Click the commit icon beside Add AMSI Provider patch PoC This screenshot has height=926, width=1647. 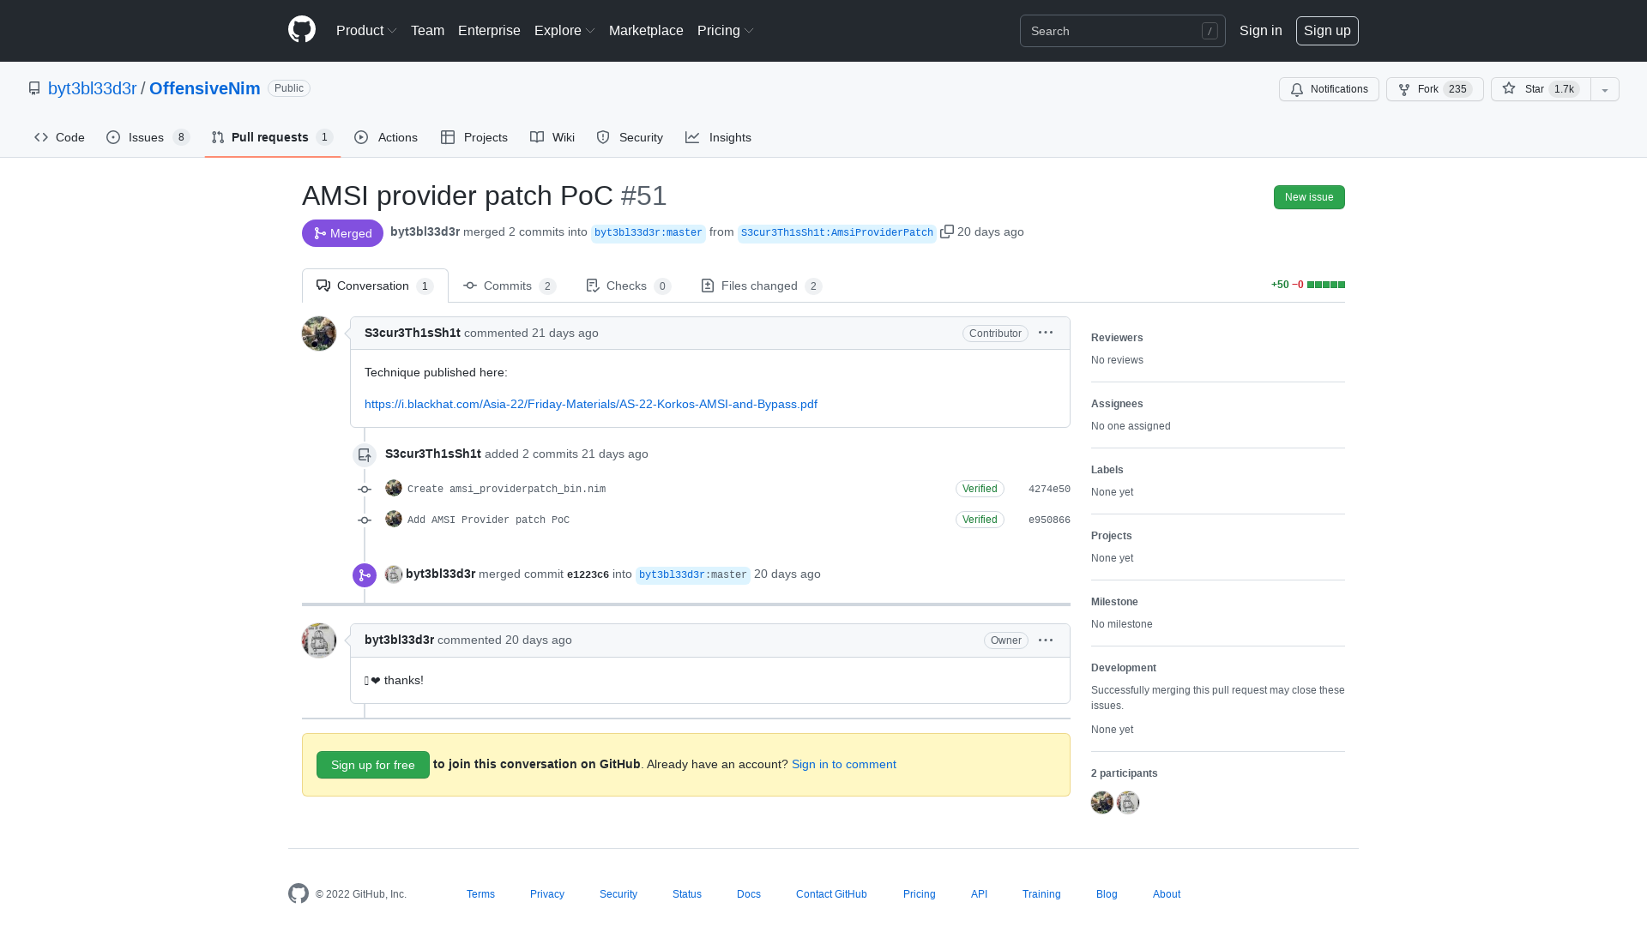click(365, 519)
